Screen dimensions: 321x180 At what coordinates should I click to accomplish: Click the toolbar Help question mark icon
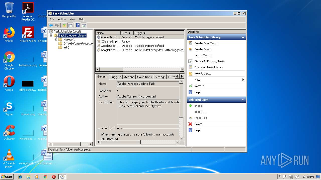pyautogui.click(x=78, y=25)
